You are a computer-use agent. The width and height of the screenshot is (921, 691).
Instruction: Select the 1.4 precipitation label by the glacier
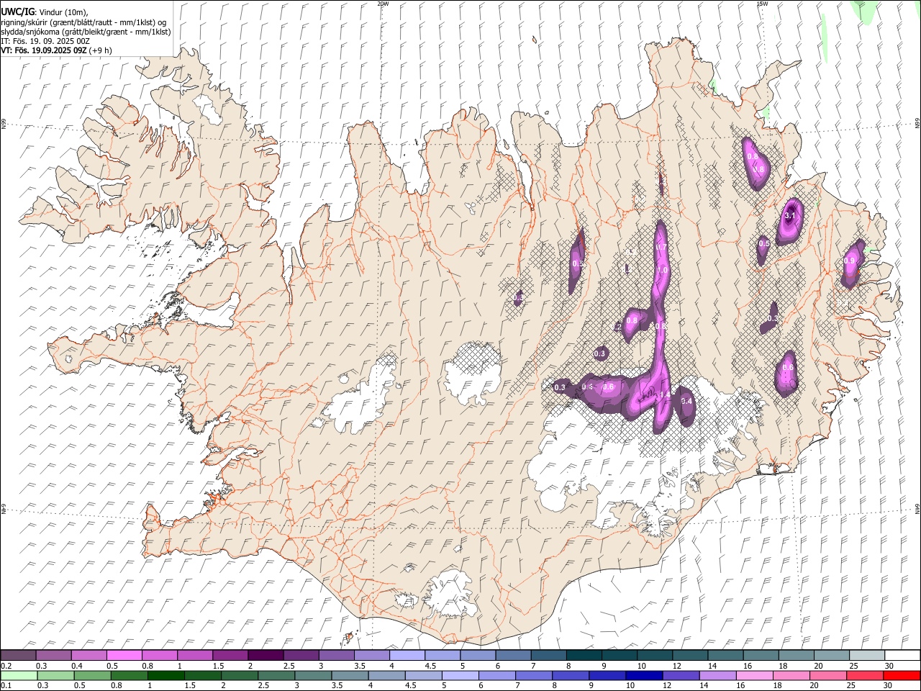[666, 394]
